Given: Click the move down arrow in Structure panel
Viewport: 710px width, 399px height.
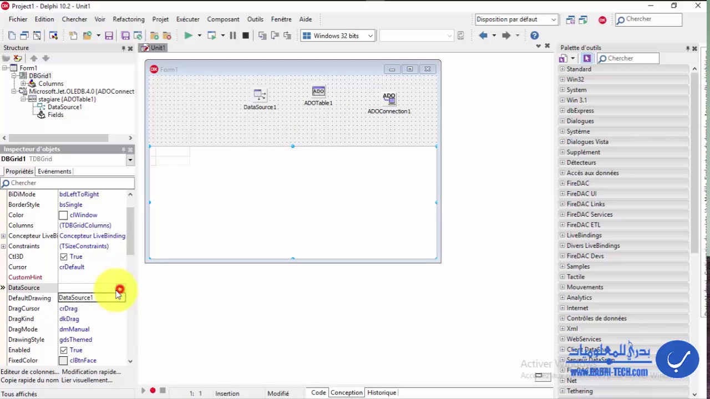Looking at the screenshot, I should click(46, 58).
